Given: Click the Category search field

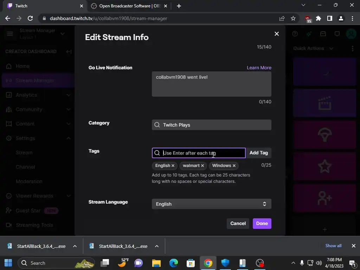Looking at the screenshot, I should (211, 125).
